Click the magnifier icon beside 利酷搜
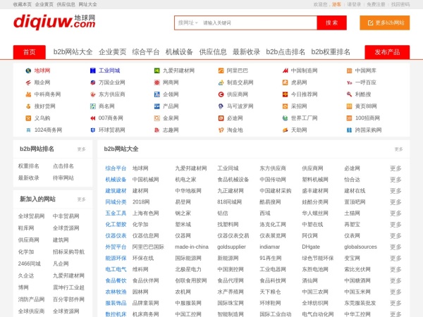The image size is (423, 317). (x=350, y=94)
